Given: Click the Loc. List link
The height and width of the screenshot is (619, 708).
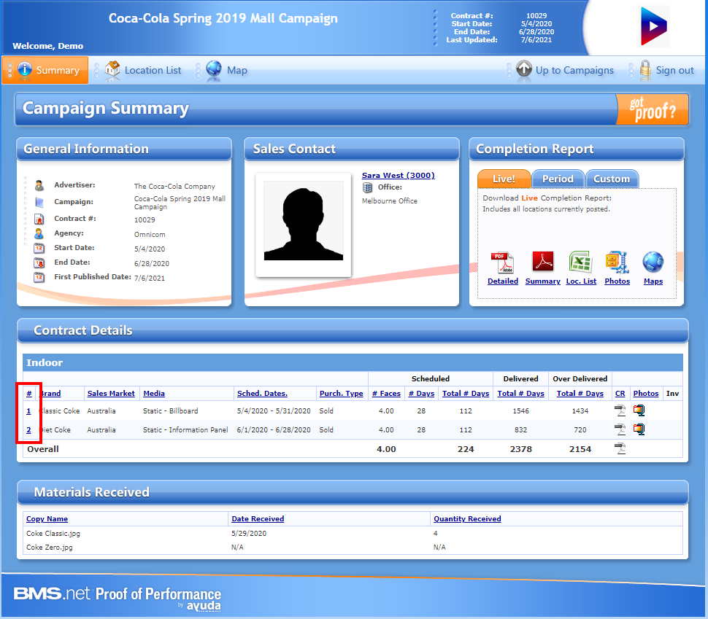Looking at the screenshot, I should point(581,281).
